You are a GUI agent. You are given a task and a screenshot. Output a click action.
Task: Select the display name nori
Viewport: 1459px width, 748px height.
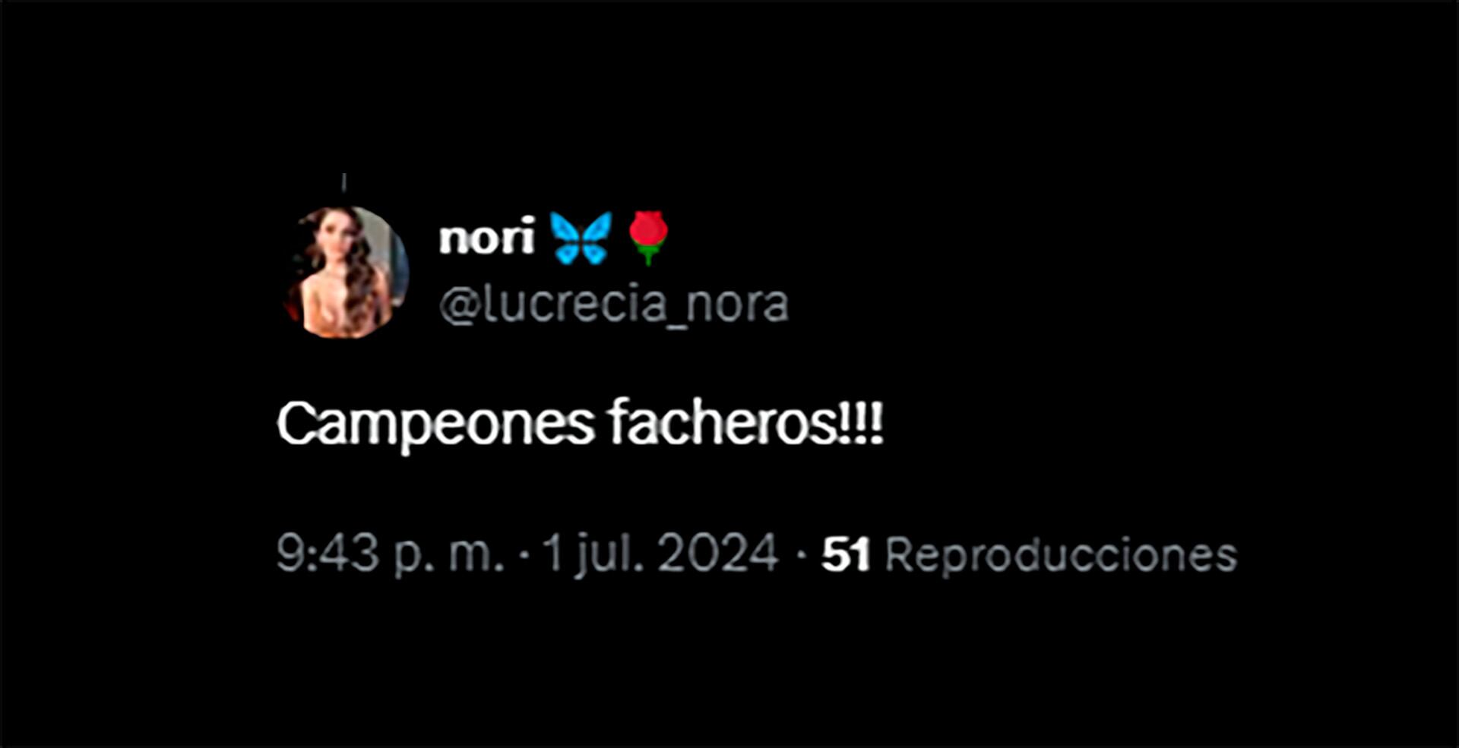click(487, 238)
